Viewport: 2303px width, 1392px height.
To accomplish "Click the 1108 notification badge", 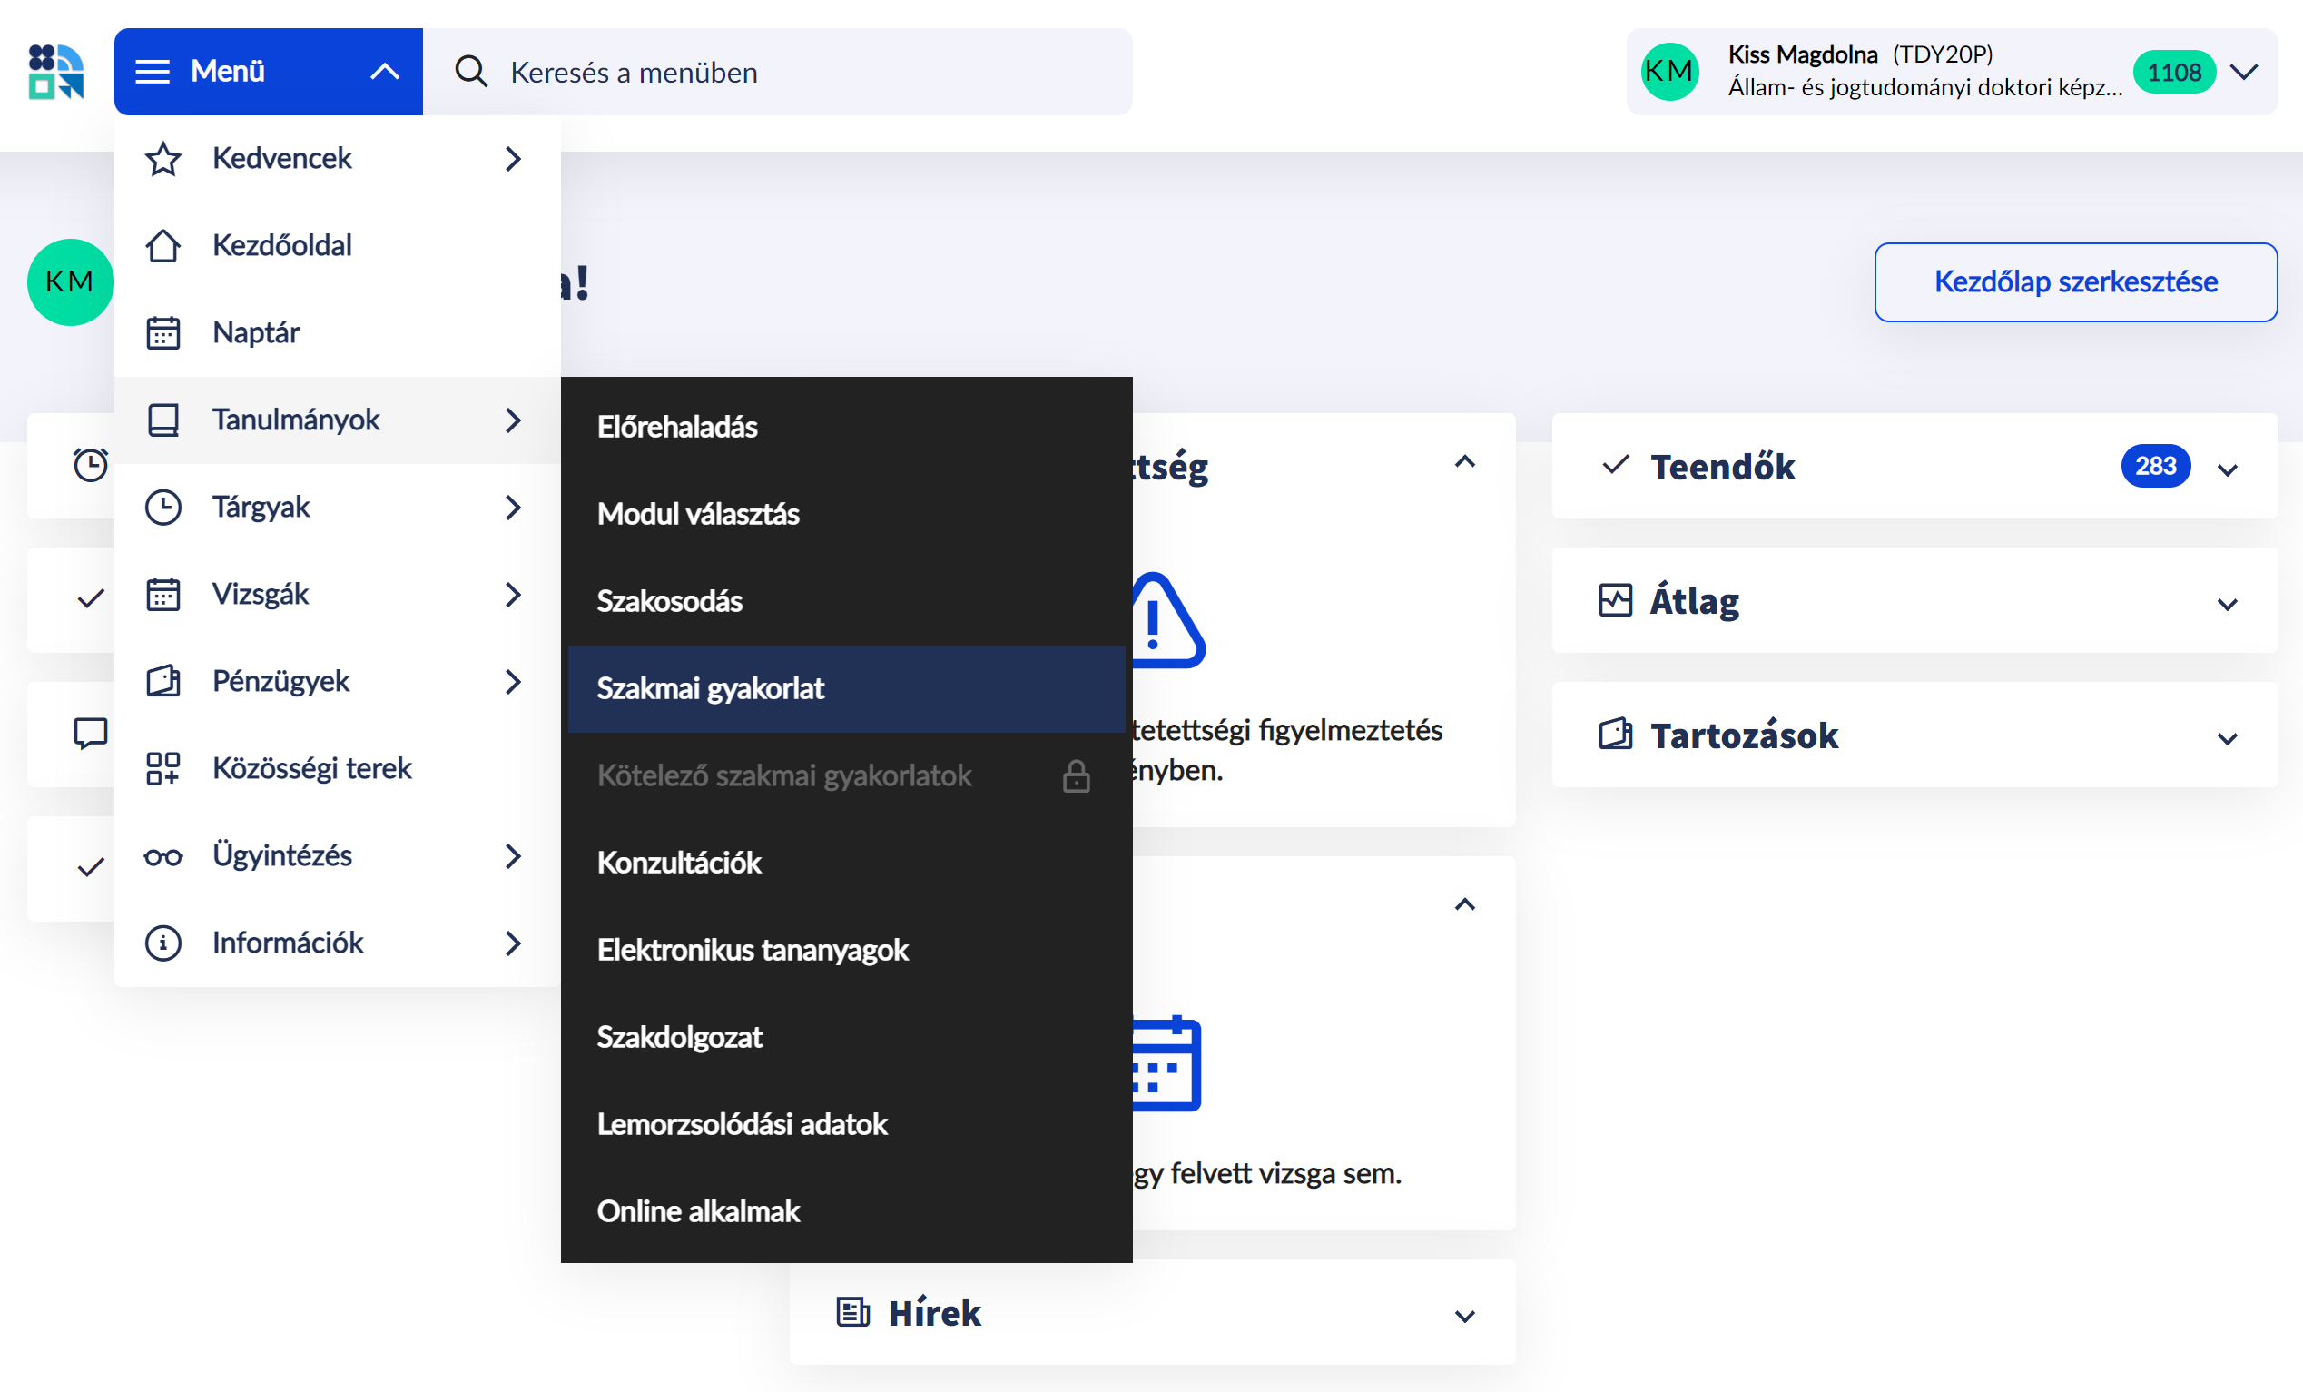I will click(x=2173, y=72).
